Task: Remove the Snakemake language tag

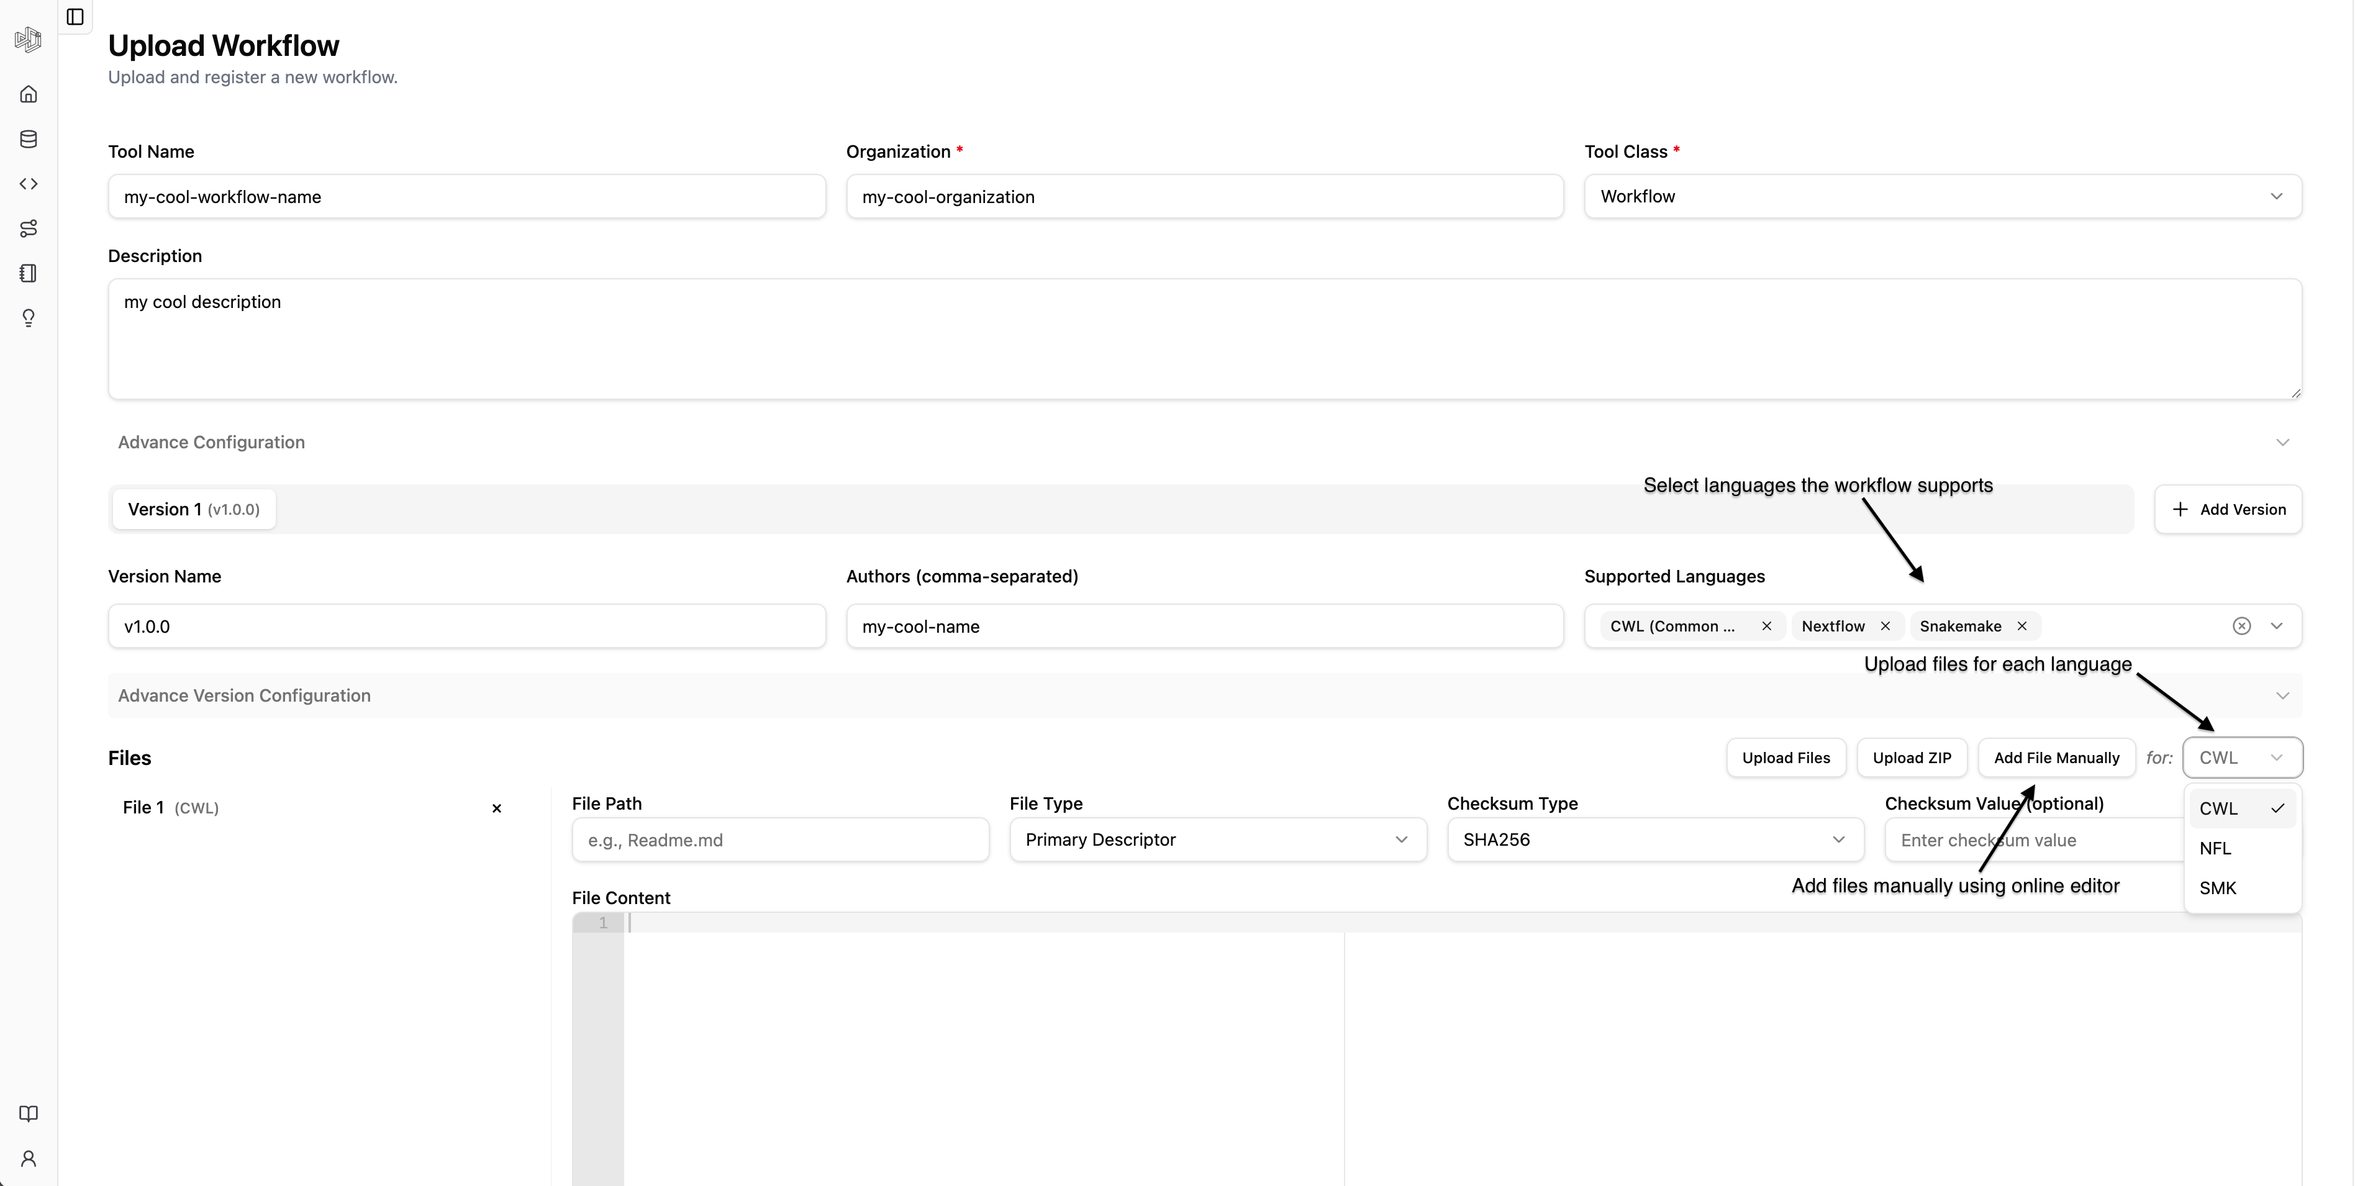Action: [x=2022, y=626]
